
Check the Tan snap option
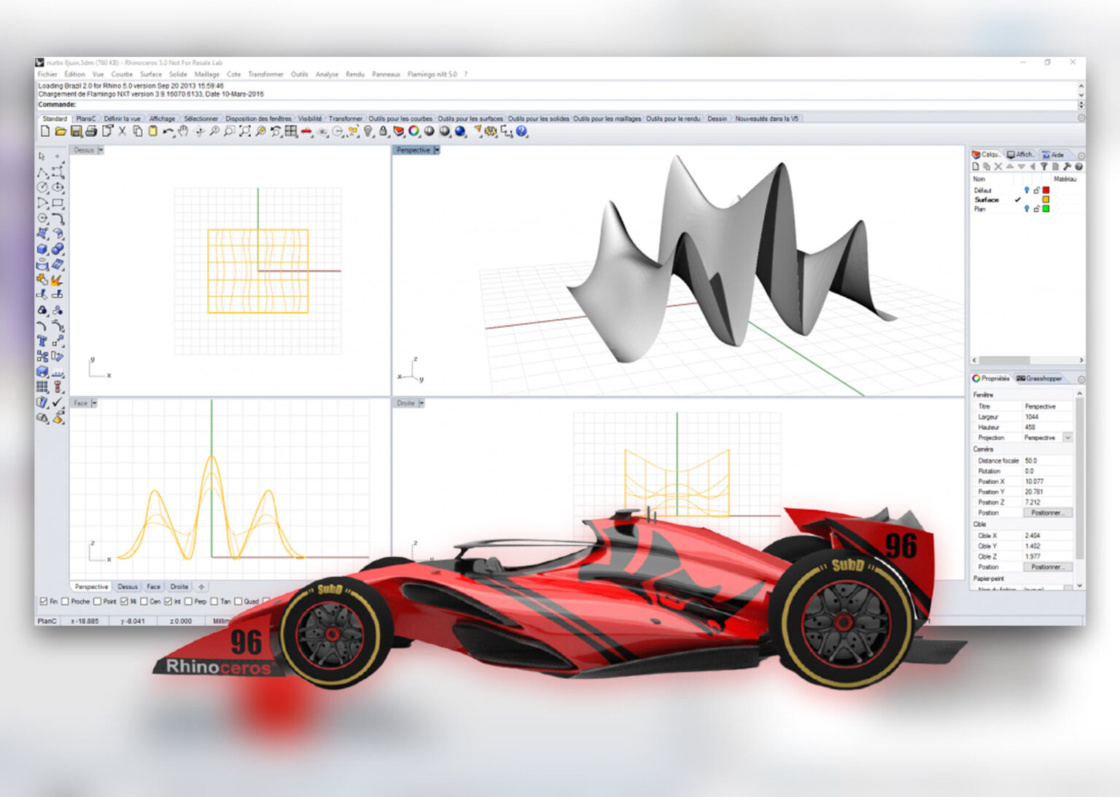214,602
